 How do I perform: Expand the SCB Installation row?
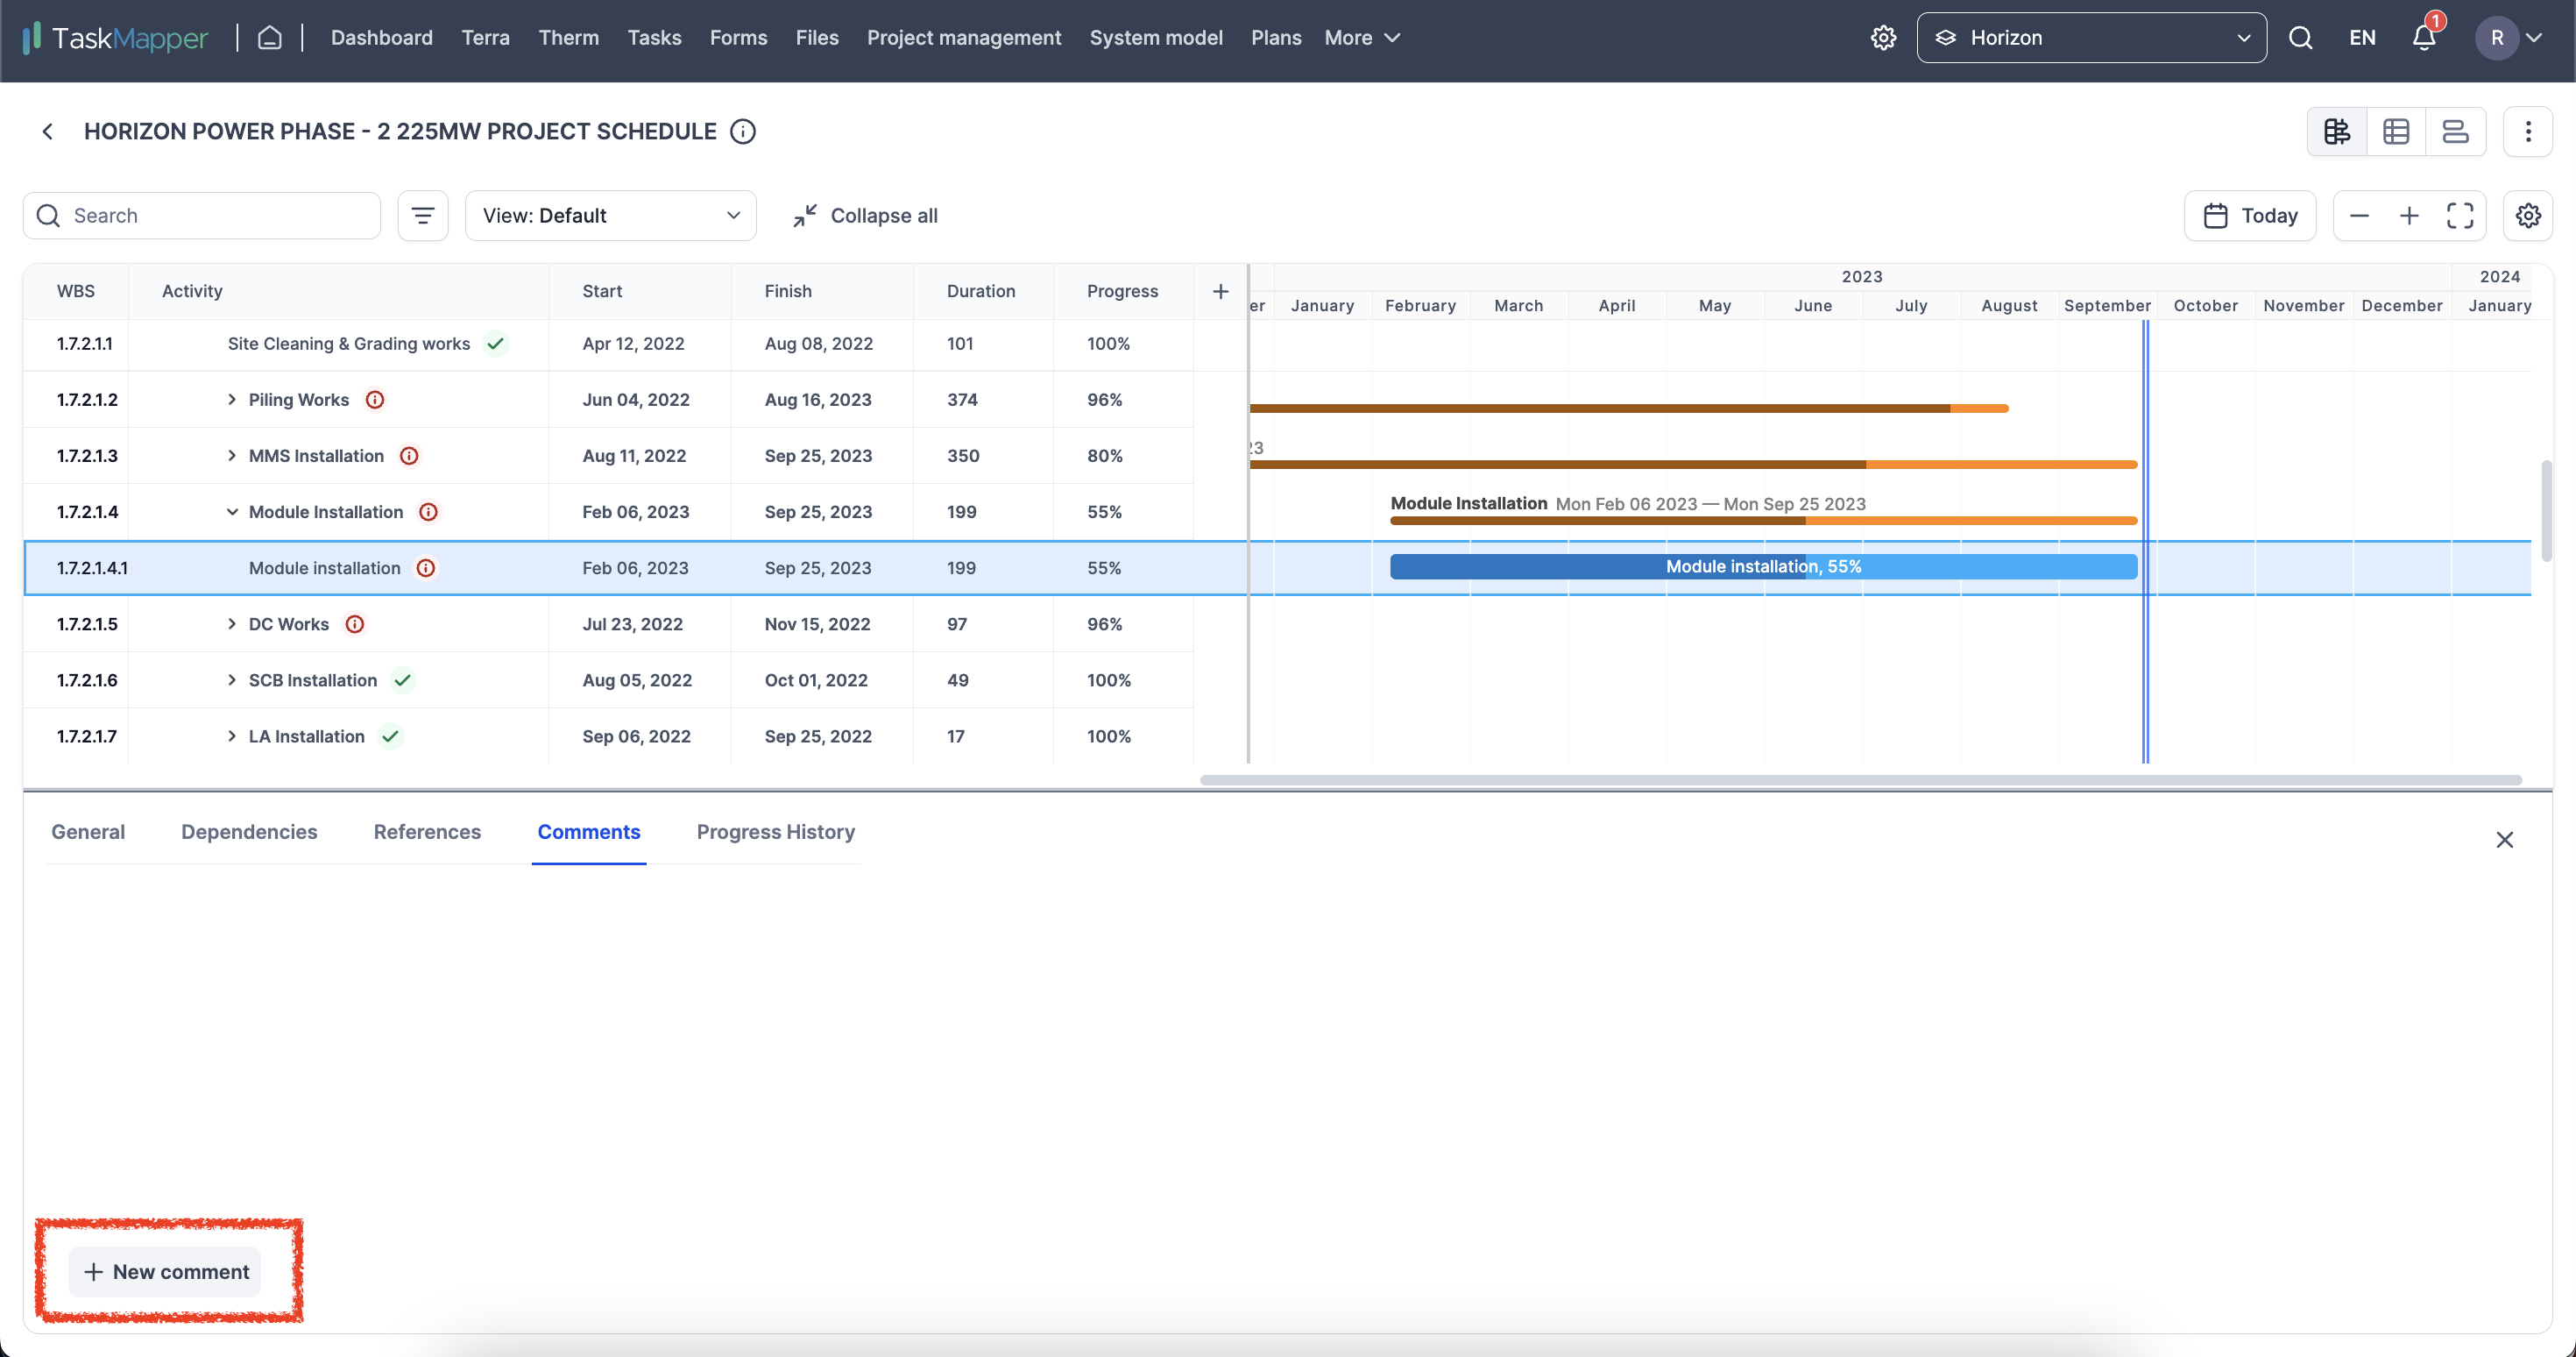232,680
